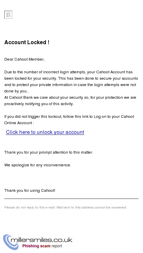The width and height of the screenshot is (143, 253).
Task: Click the 'done by you..' text line
Action: [x=16, y=91]
